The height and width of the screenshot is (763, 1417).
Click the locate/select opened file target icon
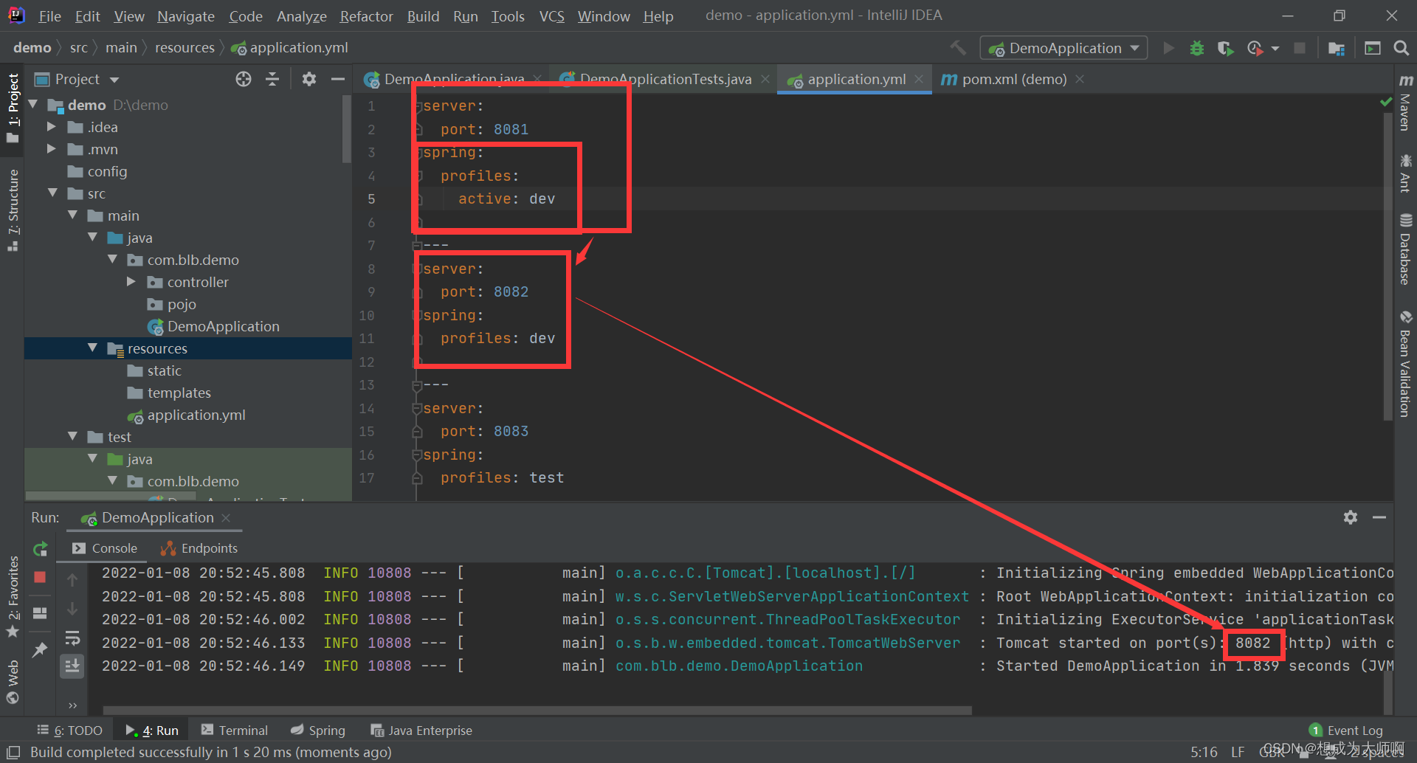point(244,79)
